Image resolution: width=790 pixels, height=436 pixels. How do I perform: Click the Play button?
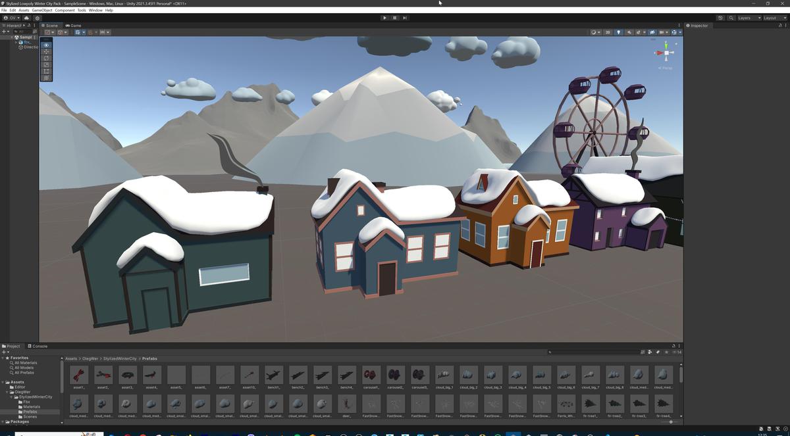tap(385, 18)
